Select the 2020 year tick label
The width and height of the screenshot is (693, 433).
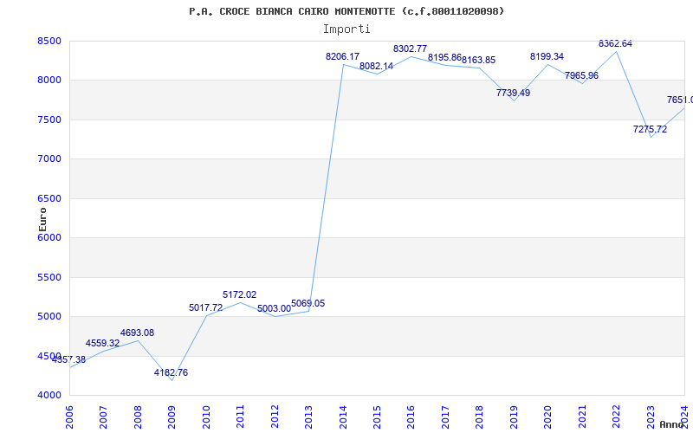(547, 412)
